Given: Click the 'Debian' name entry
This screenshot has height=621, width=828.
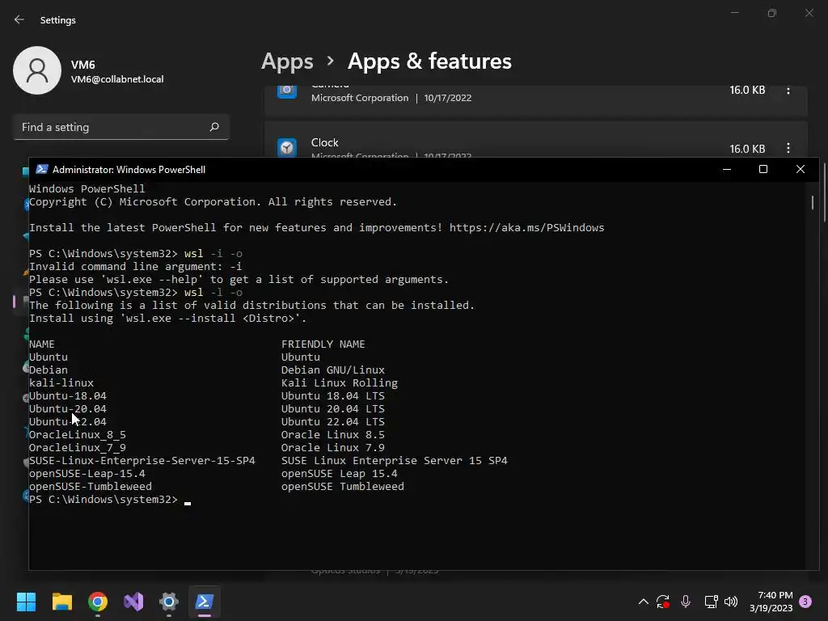Looking at the screenshot, I should (x=48, y=370).
